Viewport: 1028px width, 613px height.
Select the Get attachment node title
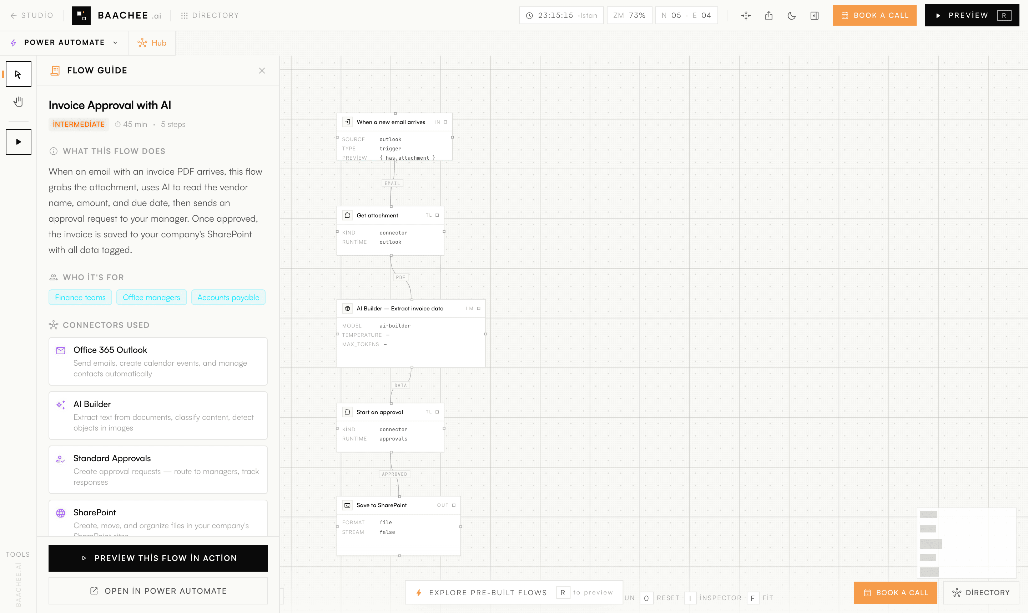click(377, 216)
